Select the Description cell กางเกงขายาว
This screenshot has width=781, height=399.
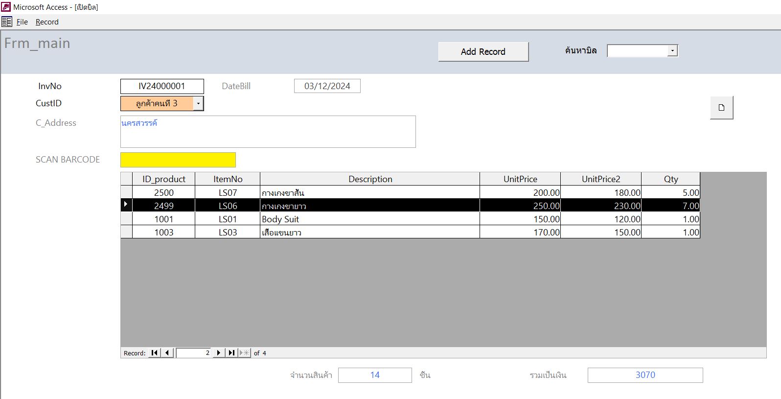(x=370, y=206)
